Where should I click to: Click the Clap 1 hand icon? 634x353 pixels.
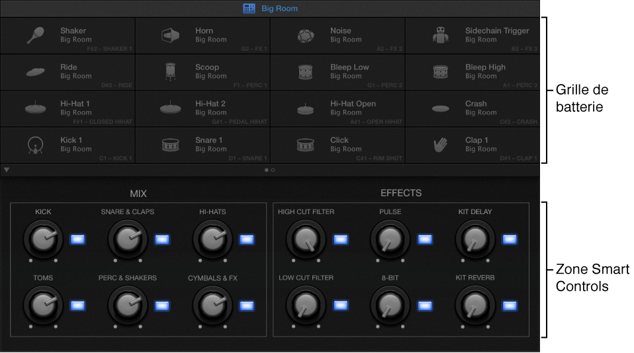click(440, 145)
